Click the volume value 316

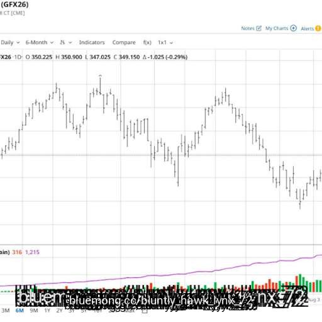(17, 252)
